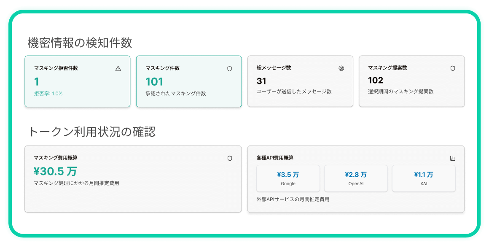Open the 総メッセージ数 card
The width and height of the screenshot is (489, 248).
coord(301,81)
